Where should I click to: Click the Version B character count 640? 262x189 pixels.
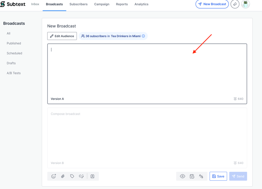(239, 163)
